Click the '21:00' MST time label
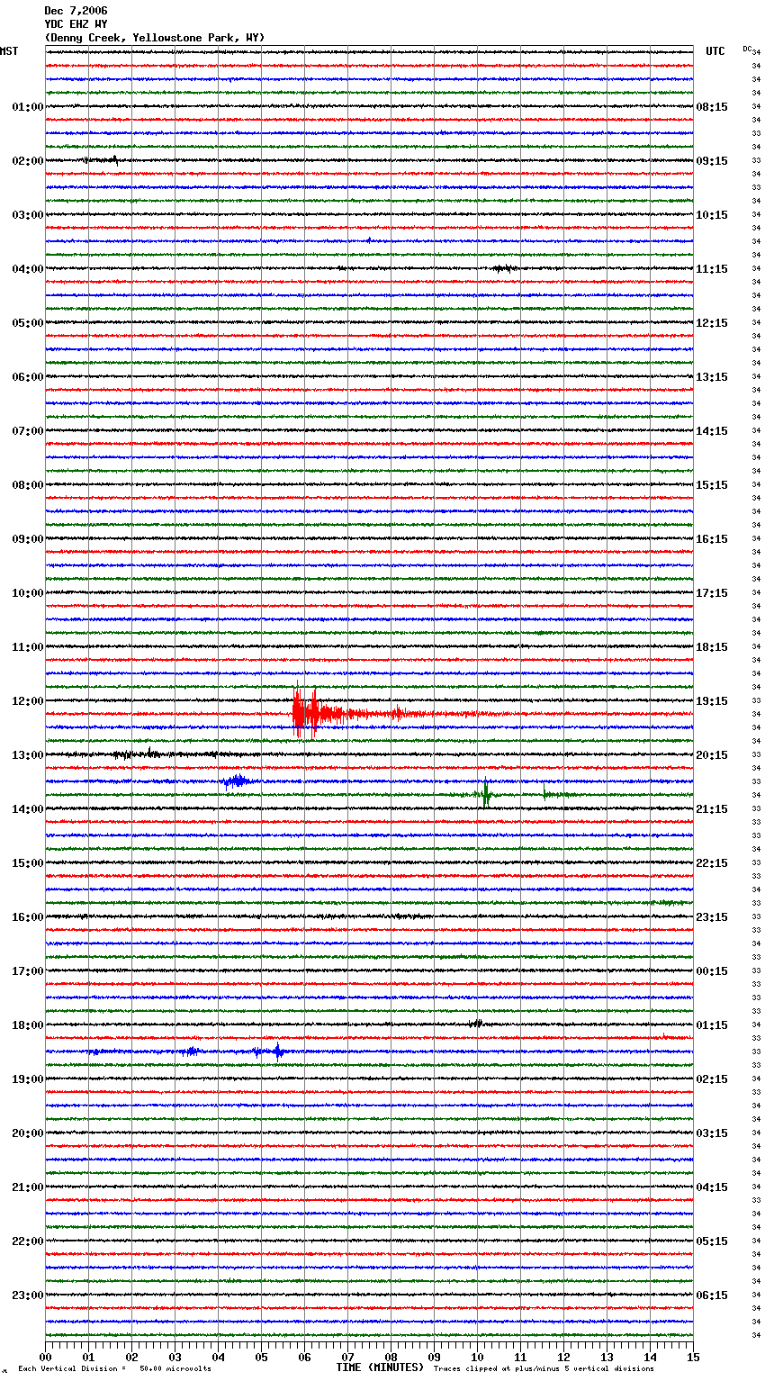This screenshot has height=1381, width=765. [28, 1187]
